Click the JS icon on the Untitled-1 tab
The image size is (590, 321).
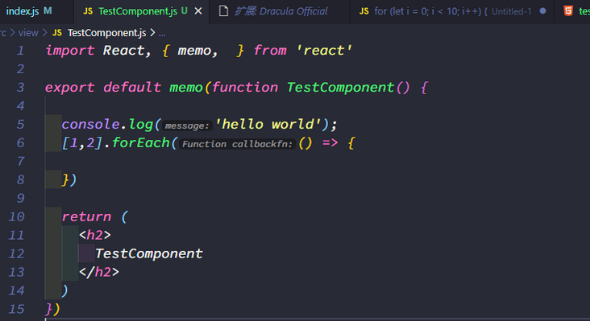pyautogui.click(x=364, y=11)
